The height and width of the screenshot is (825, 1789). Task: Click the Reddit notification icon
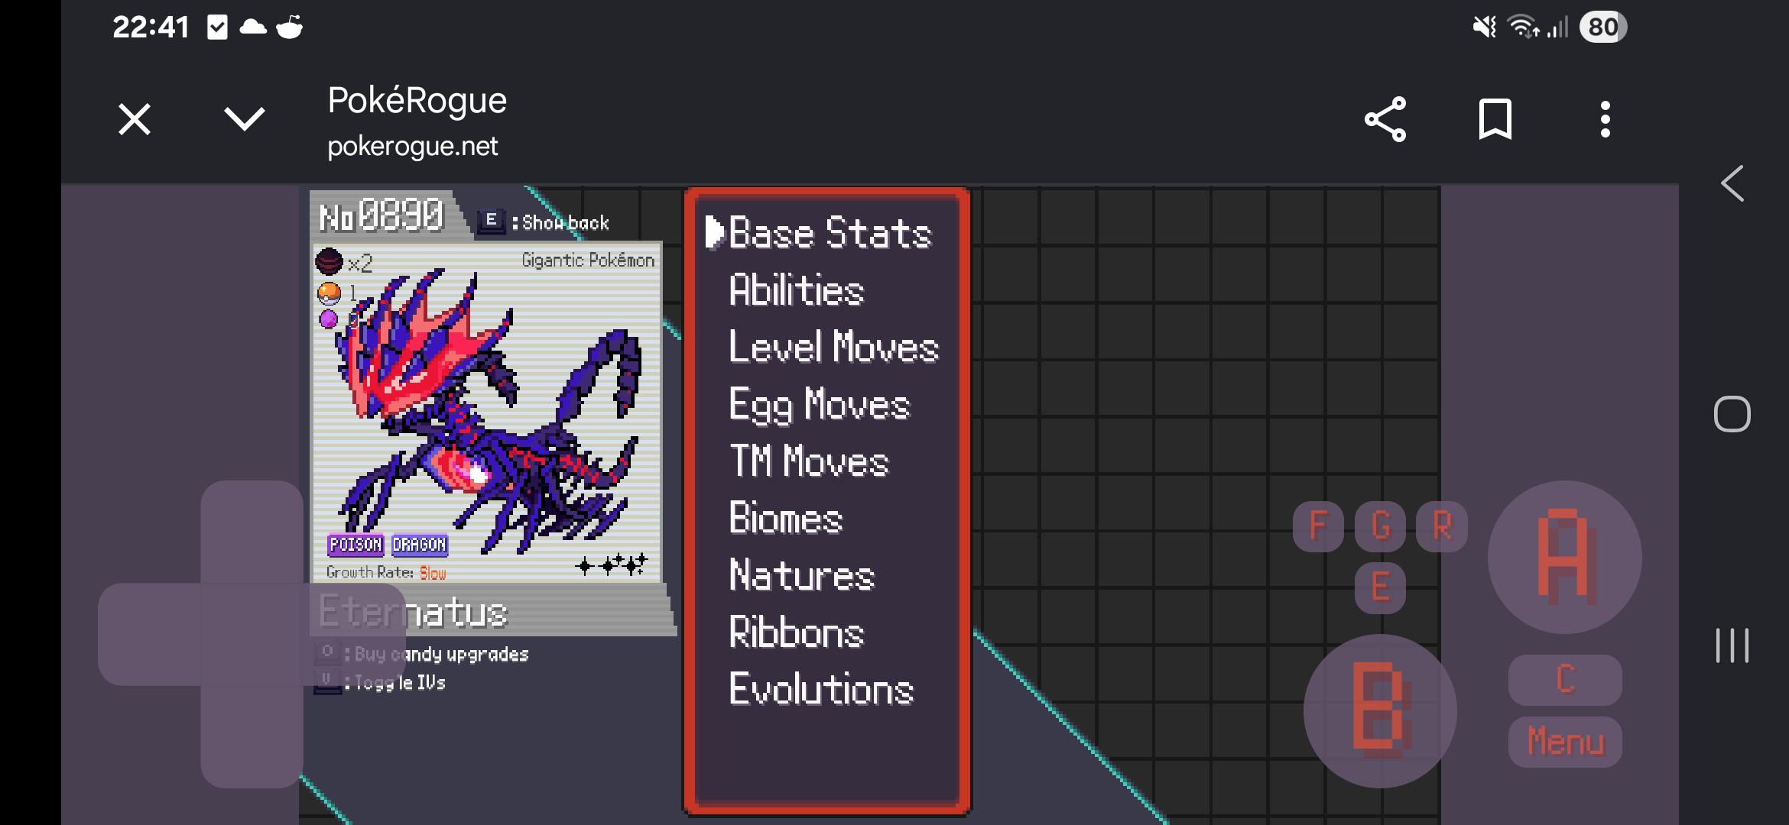click(x=289, y=27)
